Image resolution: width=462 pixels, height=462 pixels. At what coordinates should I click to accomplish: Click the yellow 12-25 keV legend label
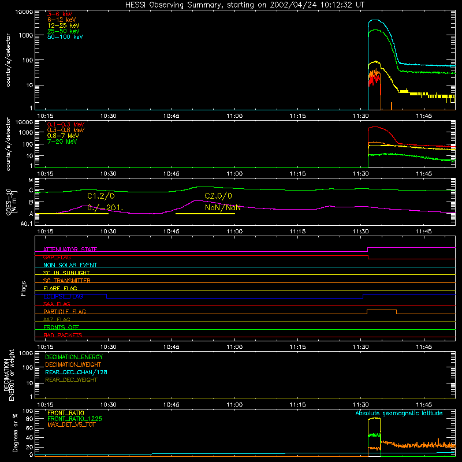click(x=64, y=25)
